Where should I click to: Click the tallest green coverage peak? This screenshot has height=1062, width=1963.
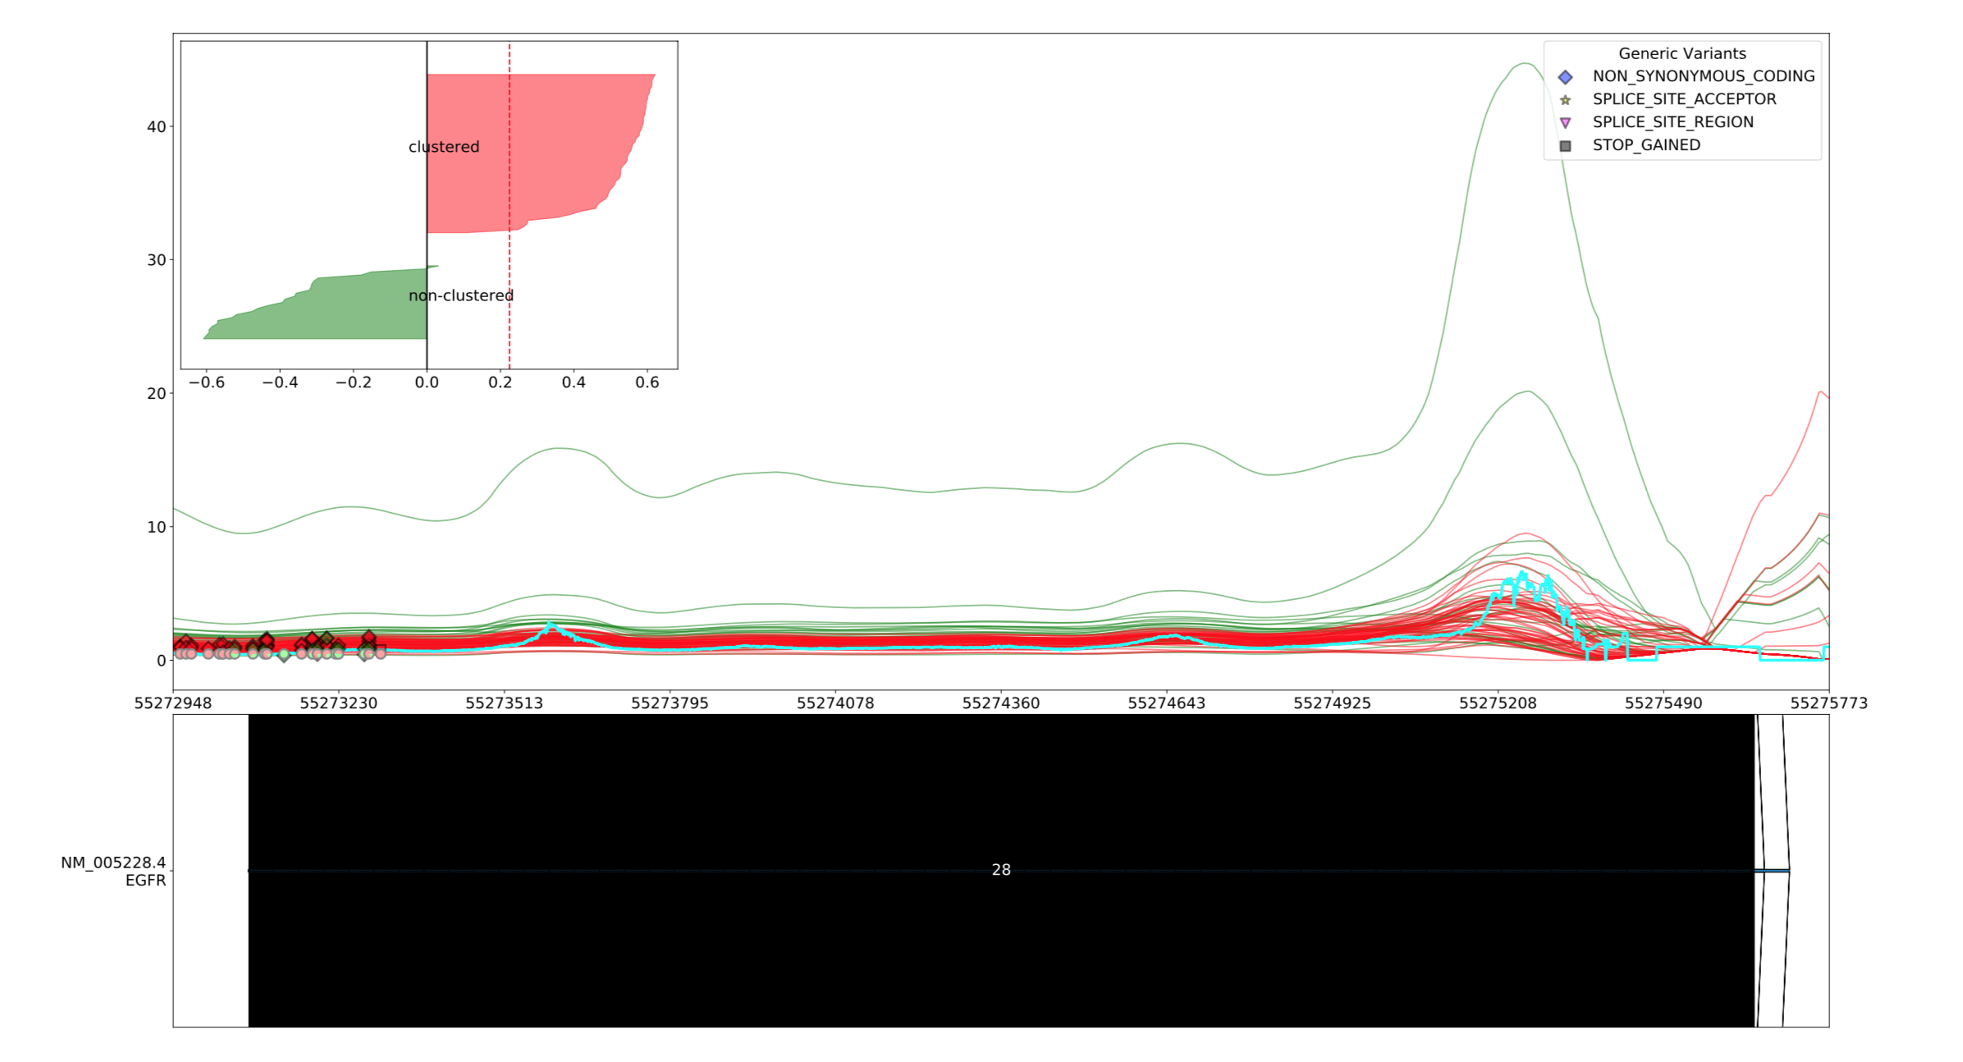[x=1524, y=64]
